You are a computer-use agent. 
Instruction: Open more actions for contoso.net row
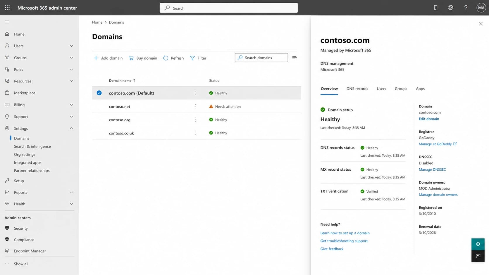click(196, 106)
